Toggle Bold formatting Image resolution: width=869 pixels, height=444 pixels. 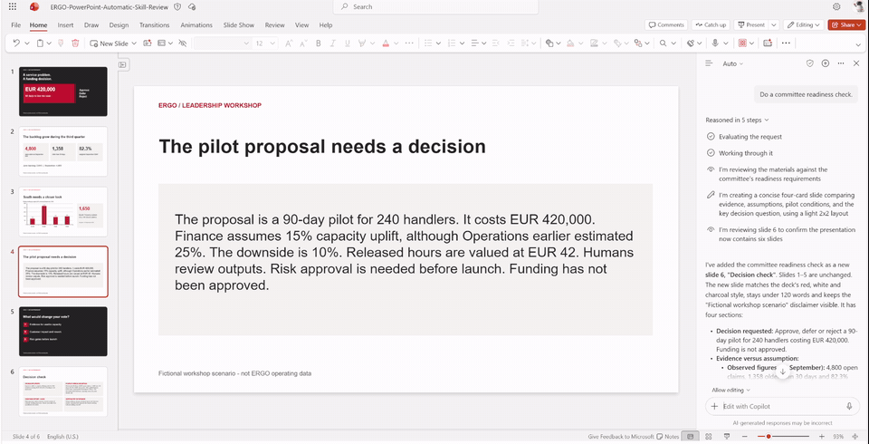pyautogui.click(x=318, y=43)
